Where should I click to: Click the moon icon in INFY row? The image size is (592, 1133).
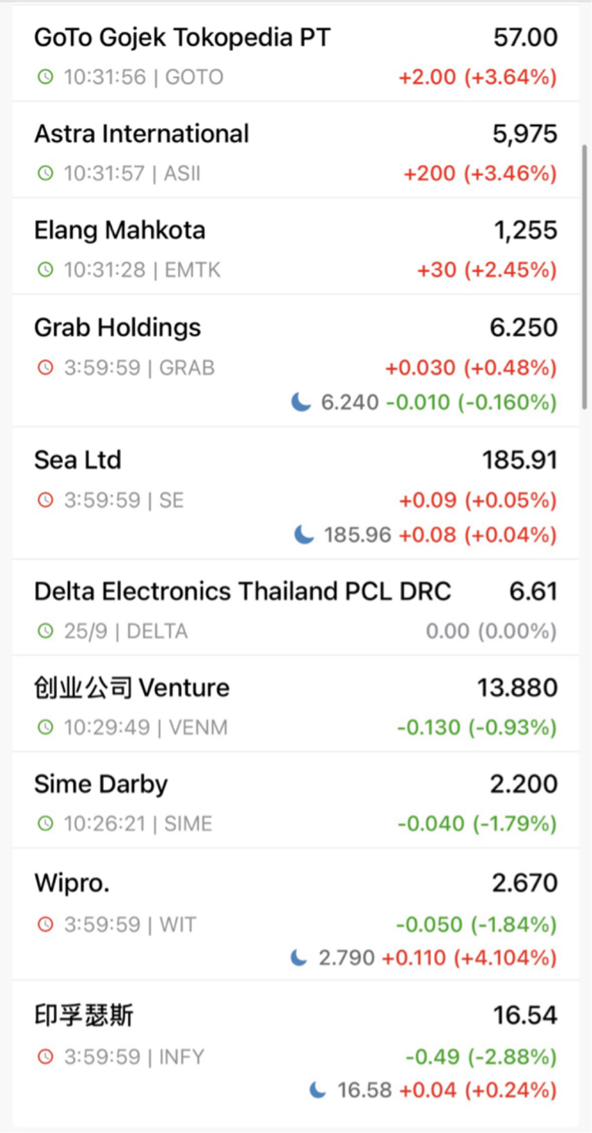[318, 1090]
